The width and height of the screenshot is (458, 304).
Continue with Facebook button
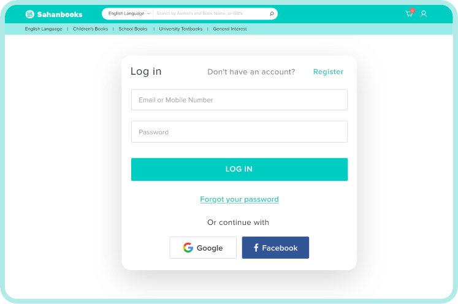[x=275, y=248]
